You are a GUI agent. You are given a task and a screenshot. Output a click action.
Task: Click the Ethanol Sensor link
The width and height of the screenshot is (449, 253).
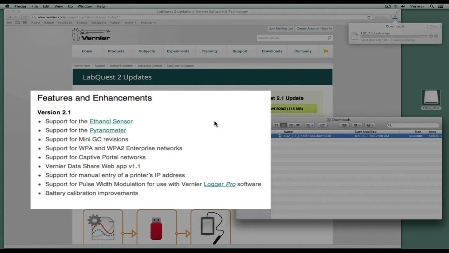coord(111,121)
